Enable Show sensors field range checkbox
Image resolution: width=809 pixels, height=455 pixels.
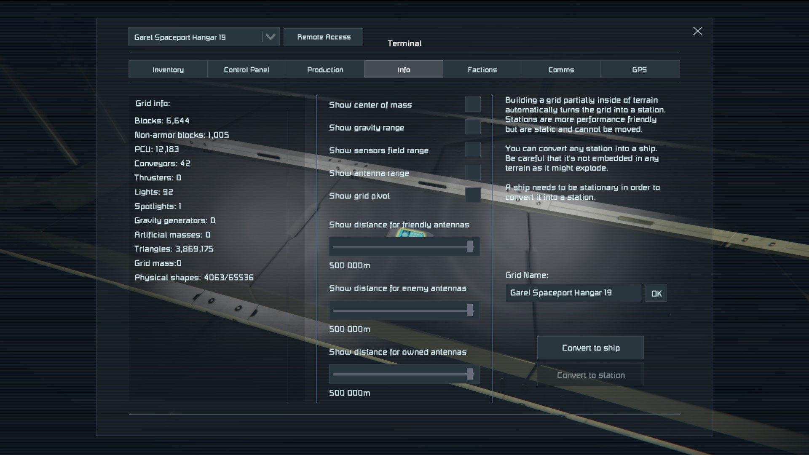pyautogui.click(x=472, y=150)
